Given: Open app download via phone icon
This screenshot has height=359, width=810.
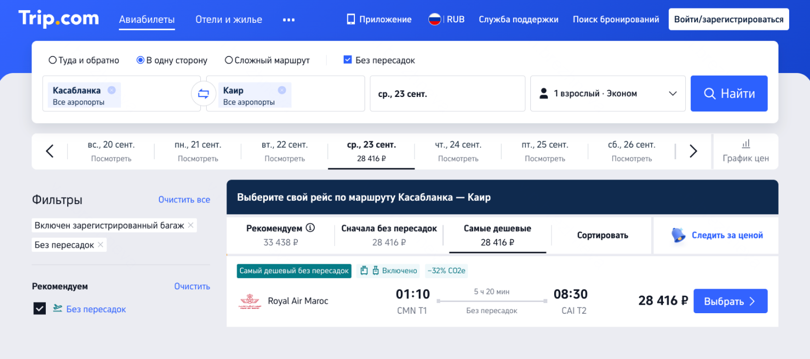Looking at the screenshot, I should 350,19.
